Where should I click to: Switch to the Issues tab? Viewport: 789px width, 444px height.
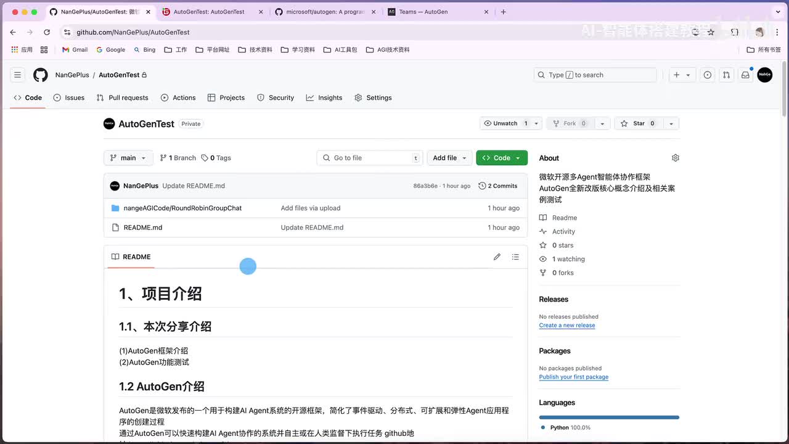point(69,97)
